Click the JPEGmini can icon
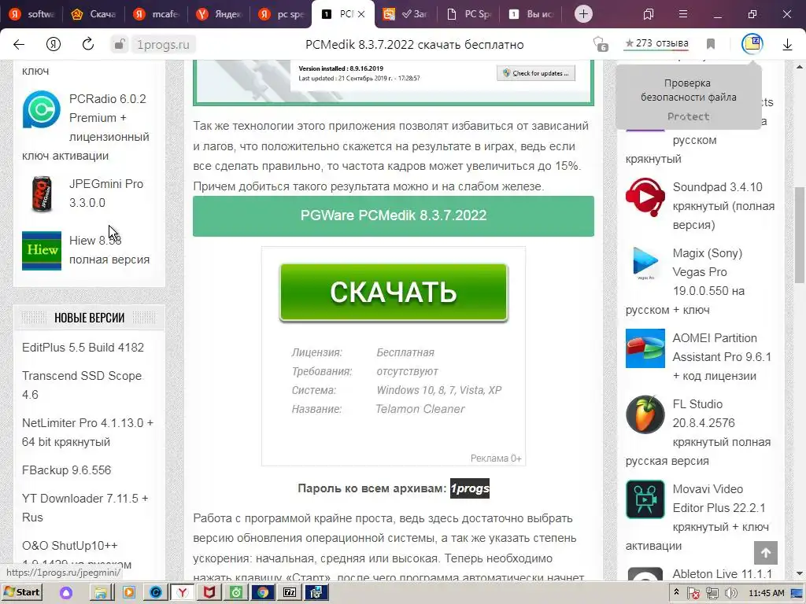This screenshot has height=604, width=806. pyautogui.click(x=41, y=193)
